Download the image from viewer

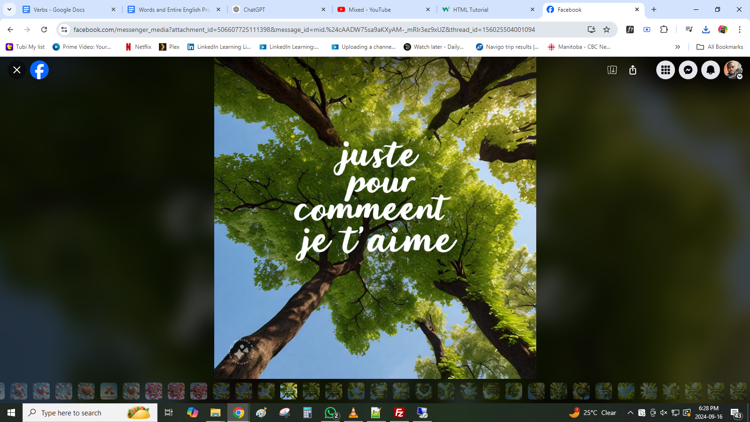pyautogui.click(x=612, y=70)
